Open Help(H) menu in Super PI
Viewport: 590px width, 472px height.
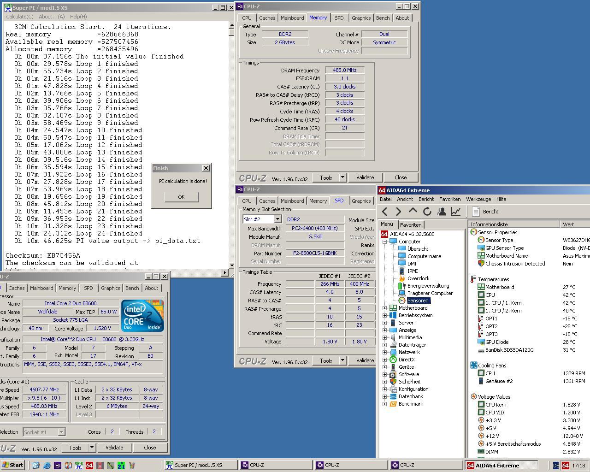click(78, 16)
